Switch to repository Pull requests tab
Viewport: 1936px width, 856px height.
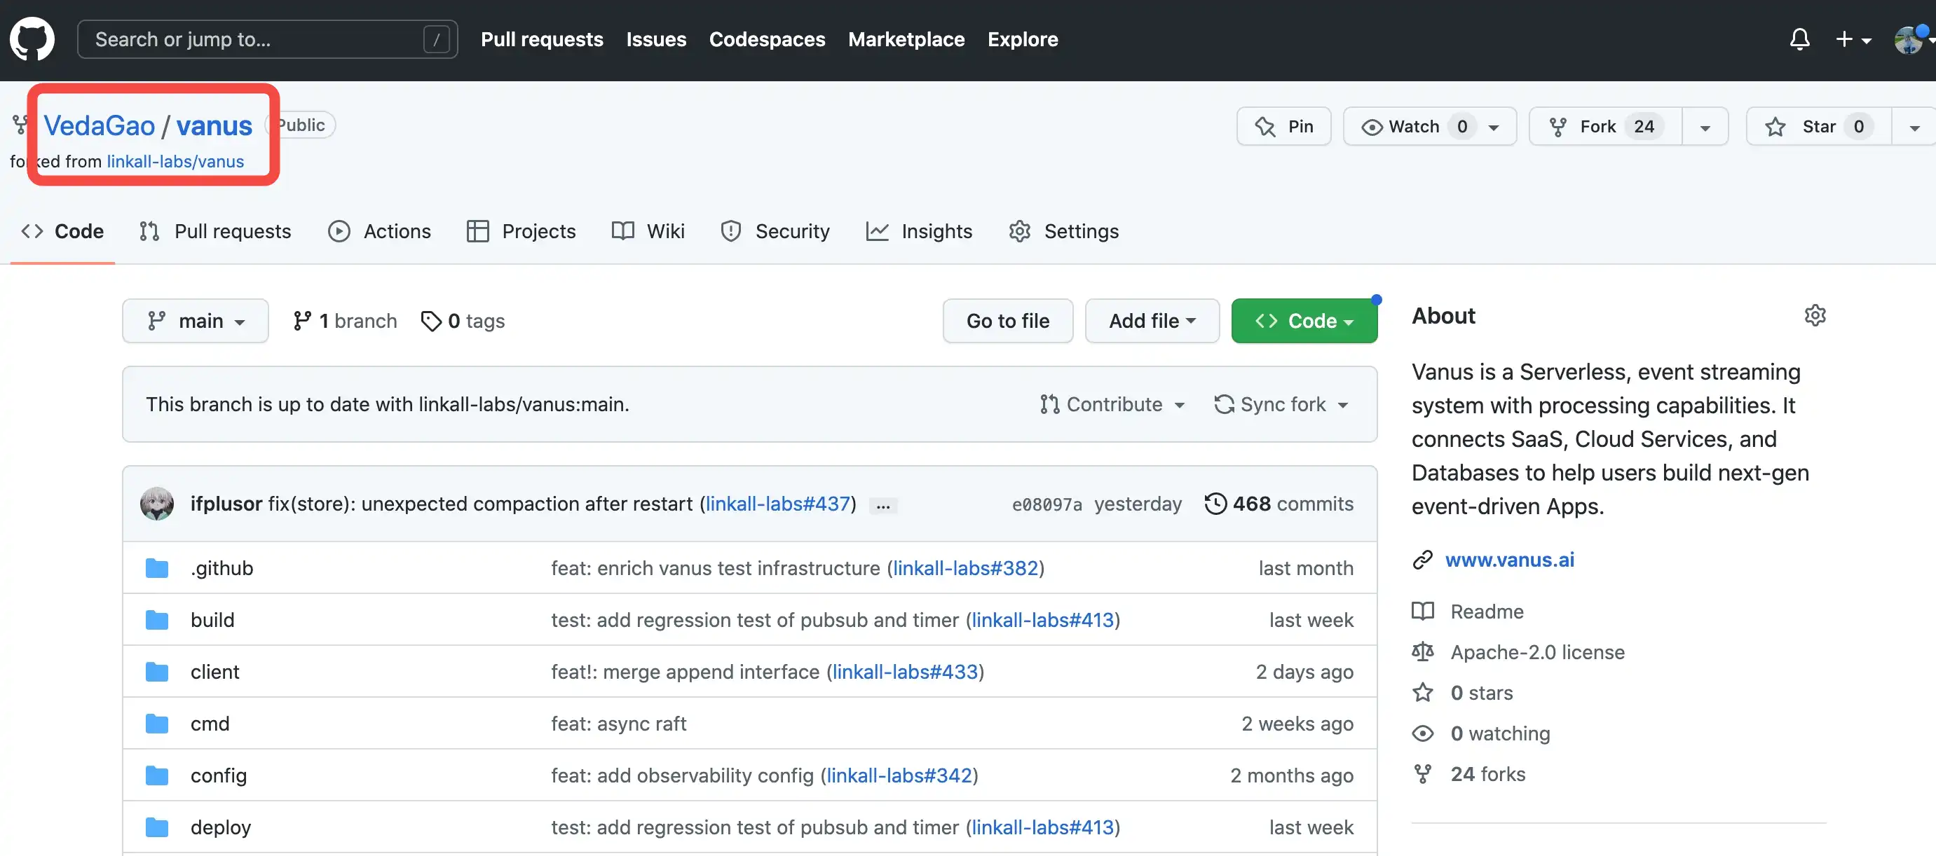(215, 231)
